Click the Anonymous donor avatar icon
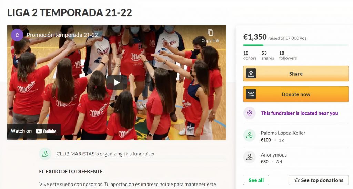Image resolution: width=353 pixels, height=189 pixels. click(x=250, y=157)
